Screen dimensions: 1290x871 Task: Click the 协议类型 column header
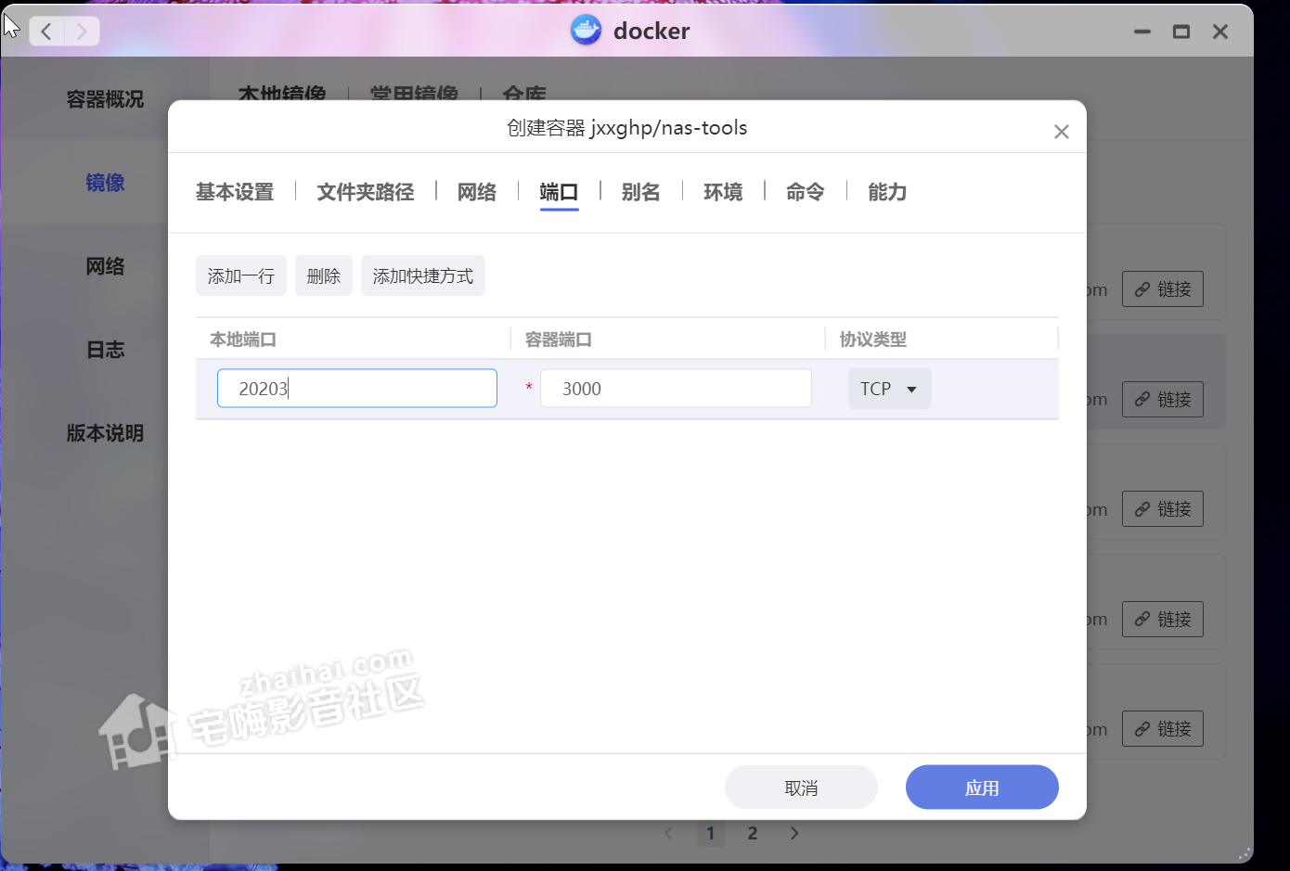[x=873, y=339]
